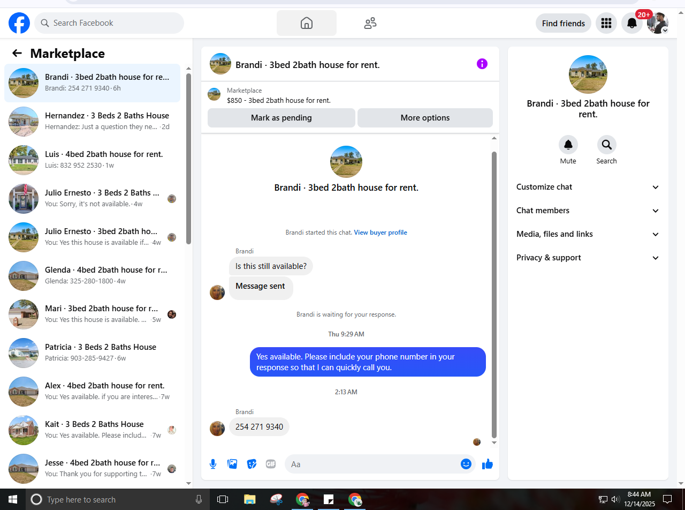Open the notifications bell icon
The width and height of the screenshot is (685, 510).
(632, 23)
